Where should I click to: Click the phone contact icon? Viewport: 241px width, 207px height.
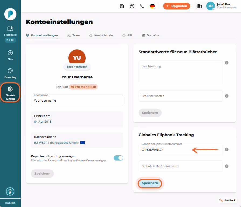click(x=142, y=6)
